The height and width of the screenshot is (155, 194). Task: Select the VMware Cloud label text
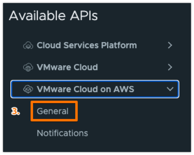(x=67, y=67)
